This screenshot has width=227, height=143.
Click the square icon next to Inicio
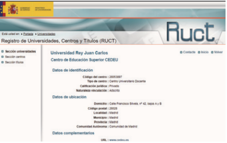coord(199,52)
